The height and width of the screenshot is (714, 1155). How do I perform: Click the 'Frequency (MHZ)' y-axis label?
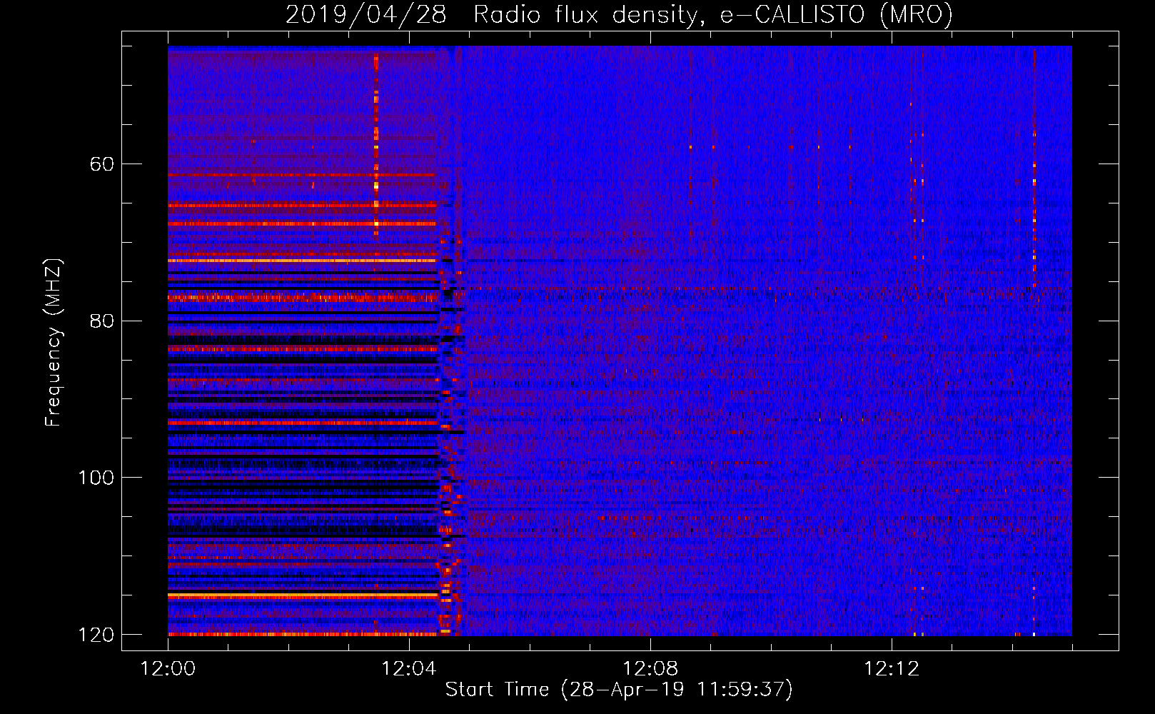[54, 343]
